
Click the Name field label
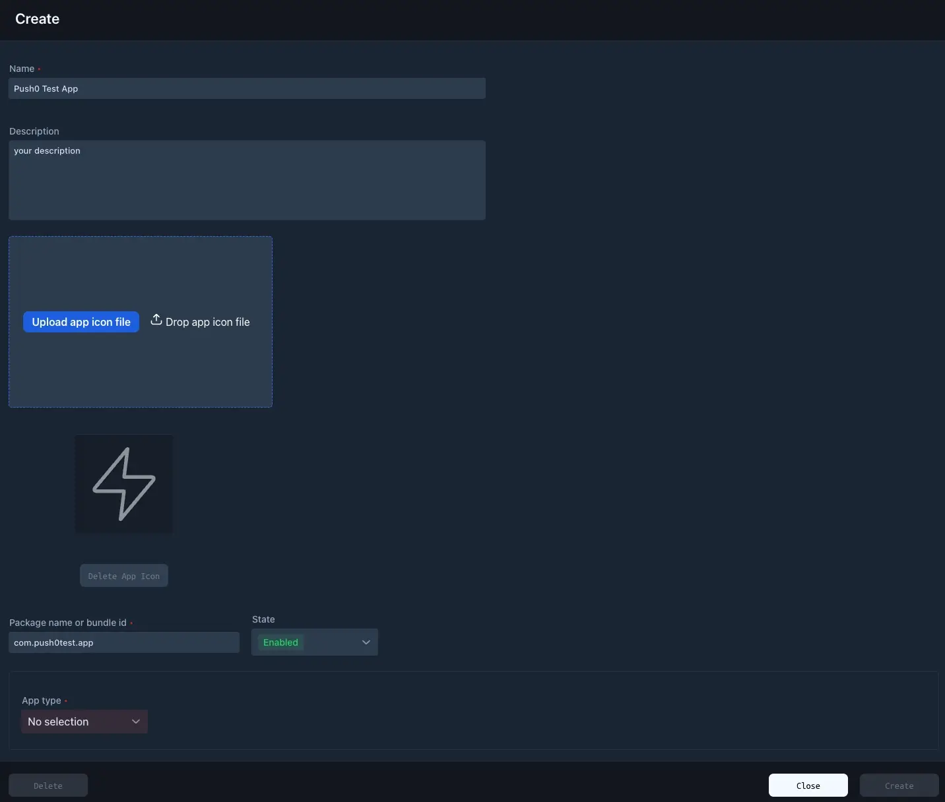click(x=20, y=69)
